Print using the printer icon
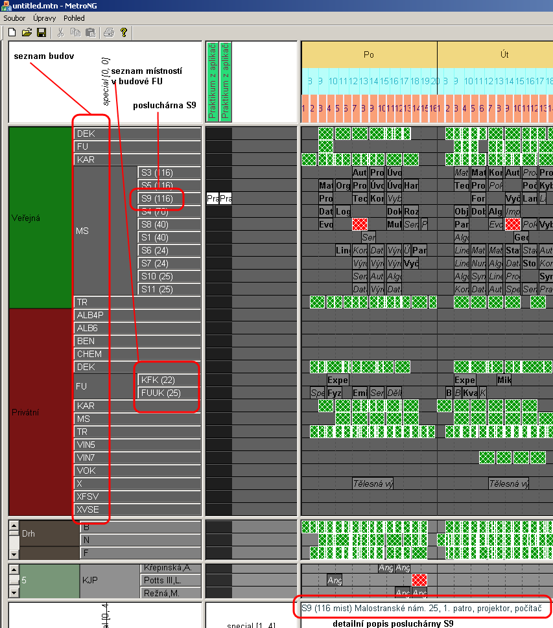Screen dimensions: 553x628 pos(109,32)
